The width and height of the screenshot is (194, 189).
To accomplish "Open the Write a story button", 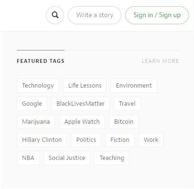I will [x=95, y=15].
